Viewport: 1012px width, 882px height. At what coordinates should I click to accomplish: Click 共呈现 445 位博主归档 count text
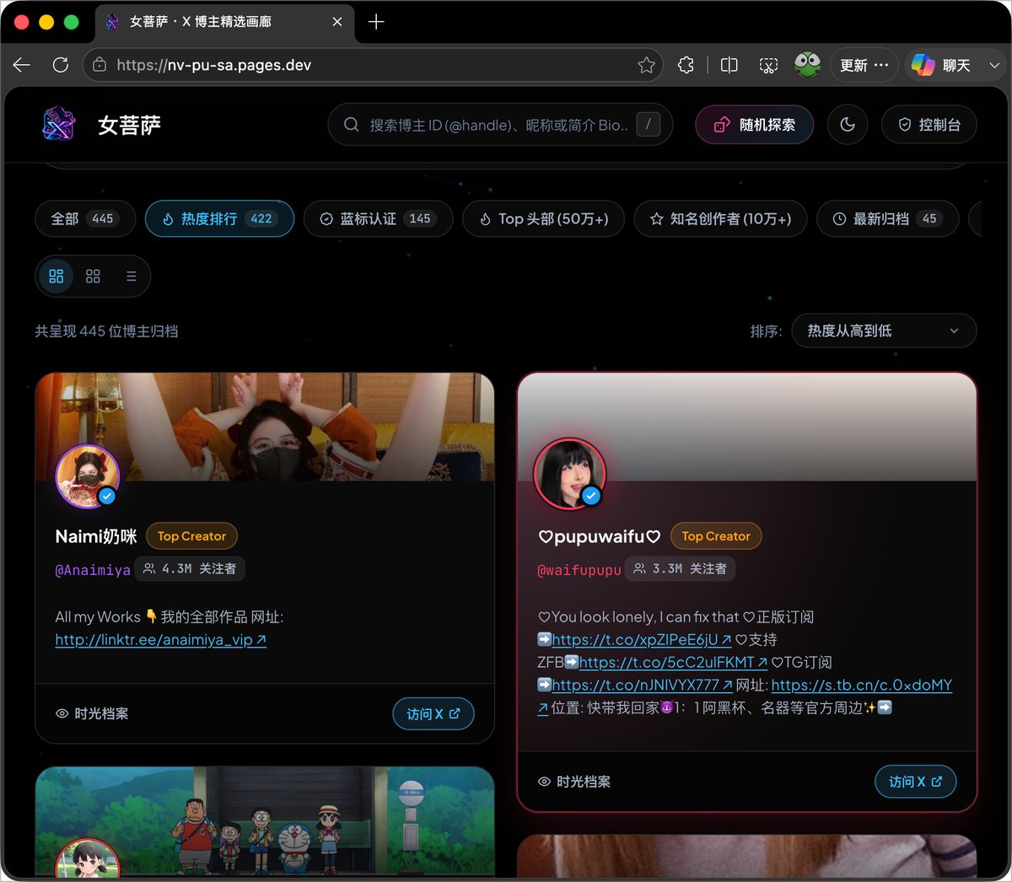[x=106, y=331]
